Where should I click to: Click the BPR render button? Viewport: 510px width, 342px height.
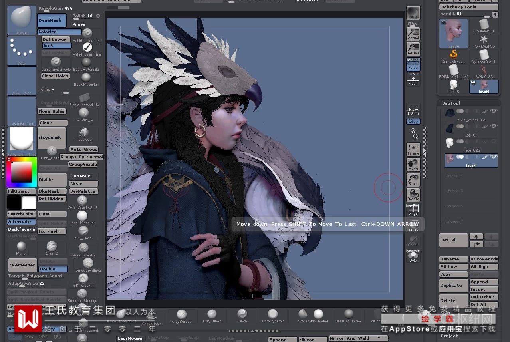413,13
